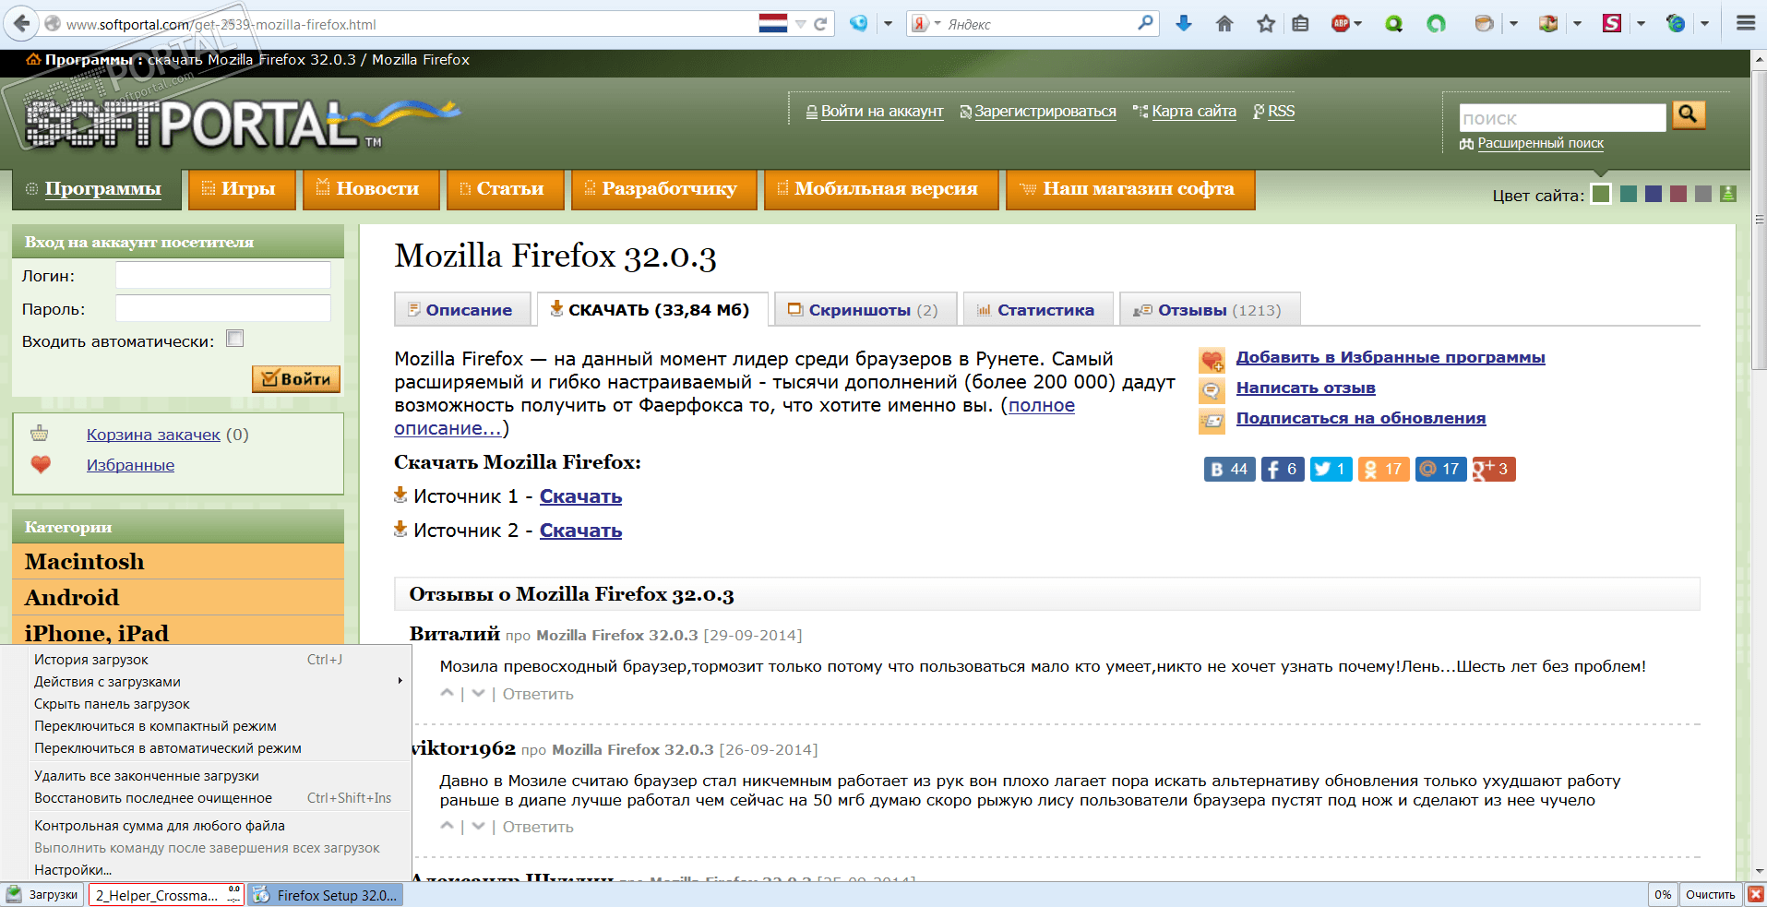Click the magnifier icon in Яндекс search box
The height and width of the screenshot is (907, 1767).
(1145, 23)
